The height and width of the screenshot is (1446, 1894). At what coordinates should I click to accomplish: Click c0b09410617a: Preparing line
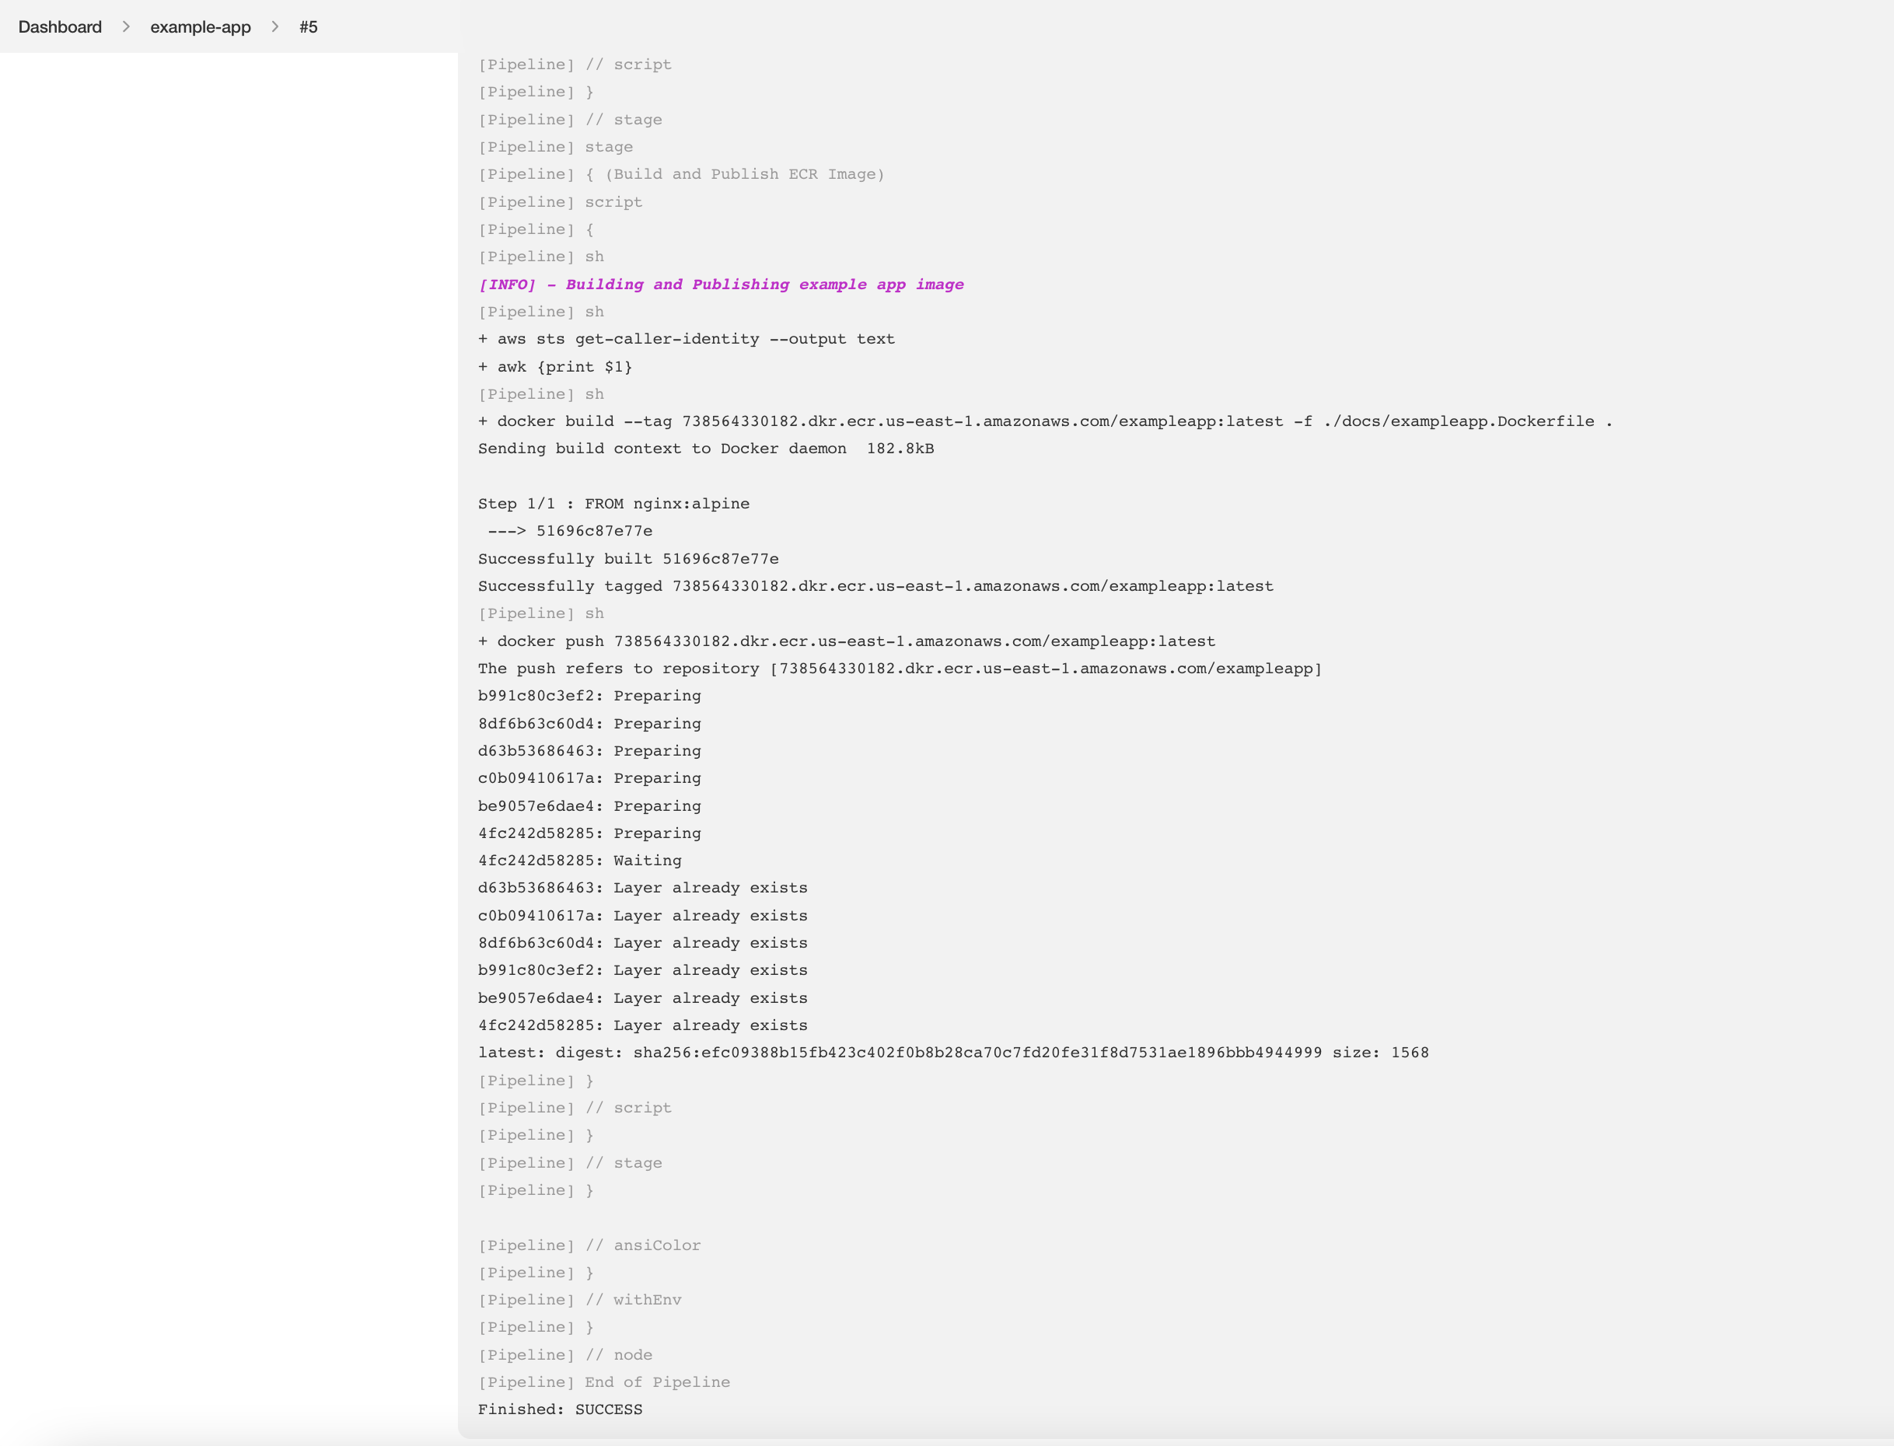pyautogui.click(x=589, y=778)
